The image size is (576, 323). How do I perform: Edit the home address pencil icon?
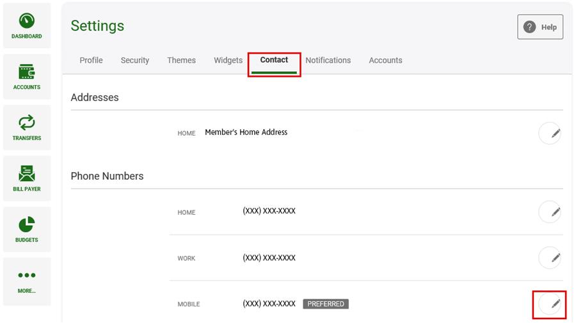click(550, 133)
